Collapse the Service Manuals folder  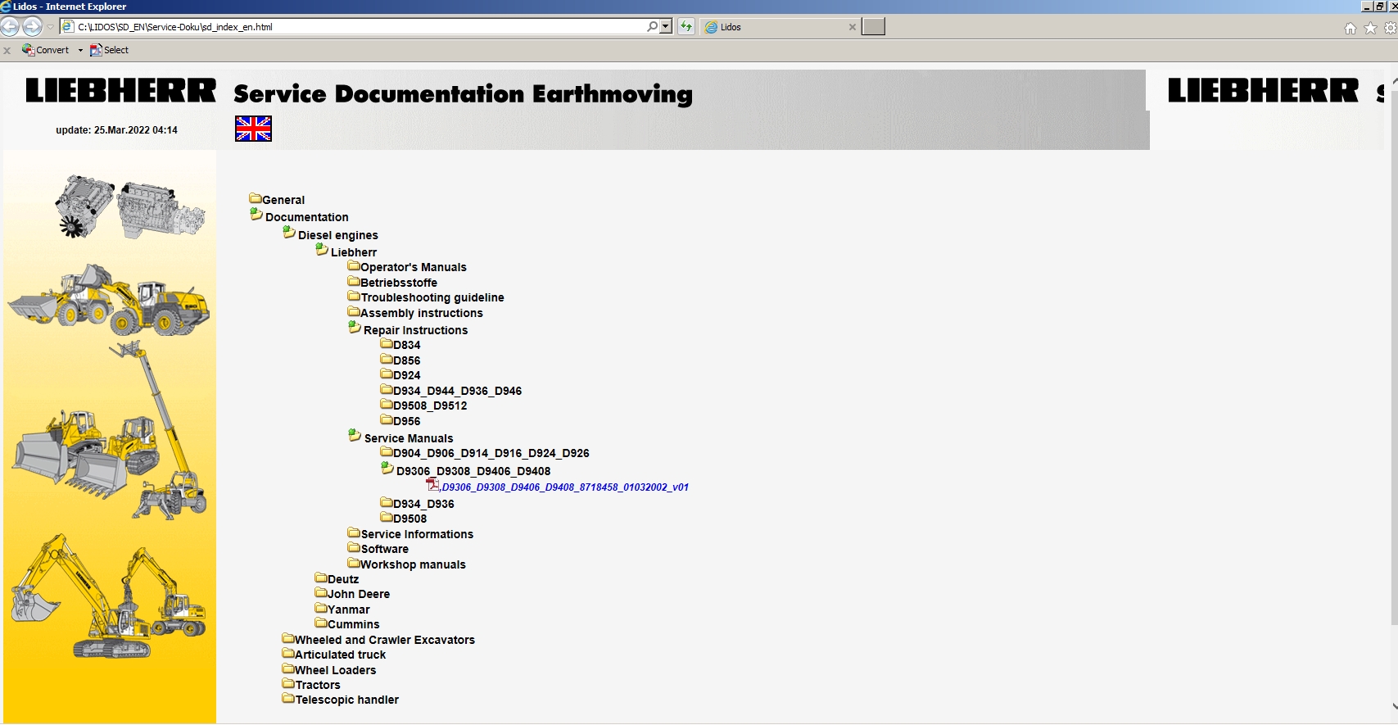400,437
